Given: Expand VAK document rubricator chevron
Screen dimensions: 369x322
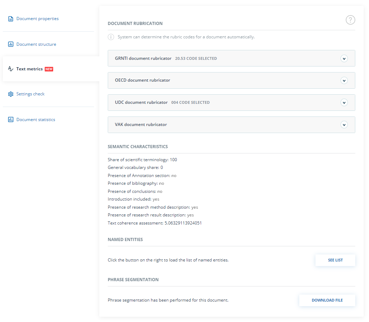Looking at the screenshot, I should [x=344, y=125].
